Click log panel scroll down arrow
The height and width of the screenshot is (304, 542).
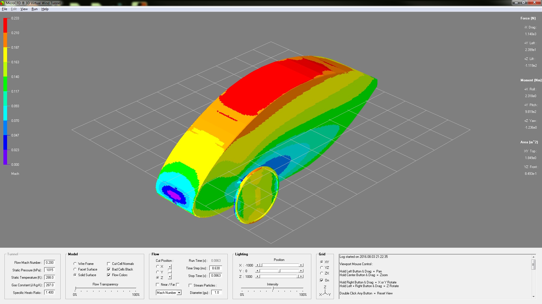533,296
